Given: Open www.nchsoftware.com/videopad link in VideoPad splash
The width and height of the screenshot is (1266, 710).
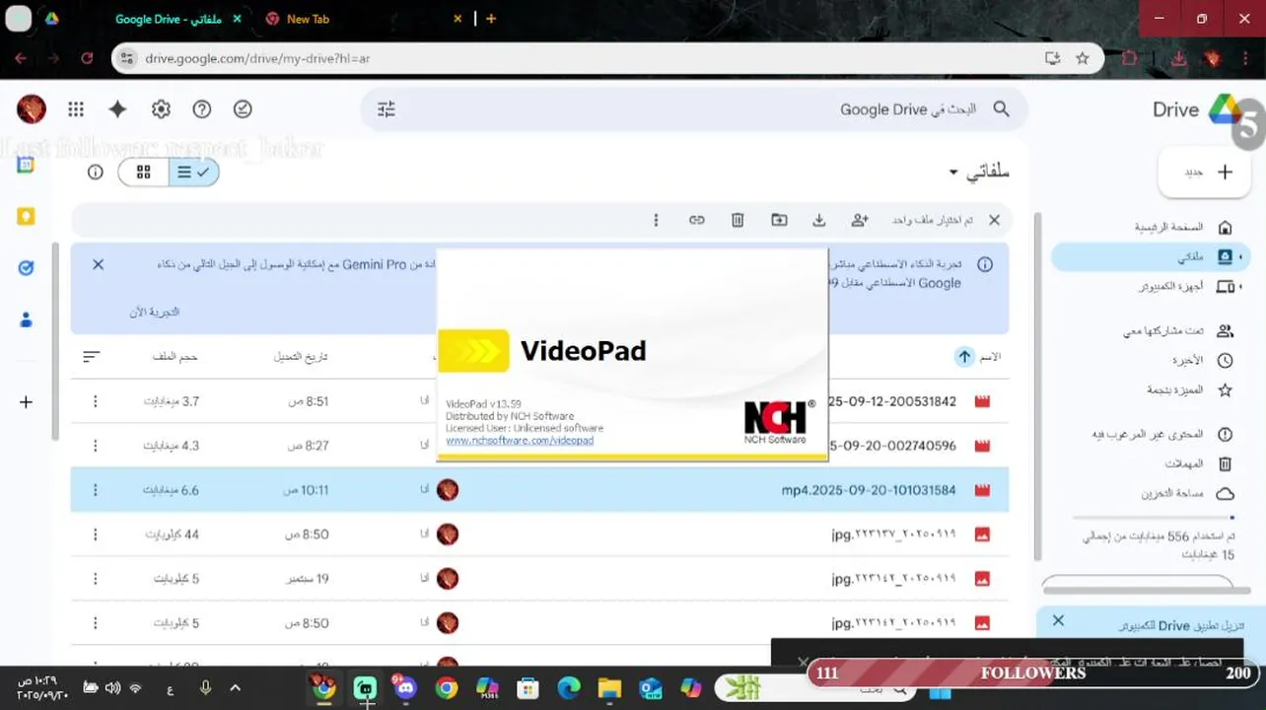Looking at the screenshot, I should pos(520,441).
